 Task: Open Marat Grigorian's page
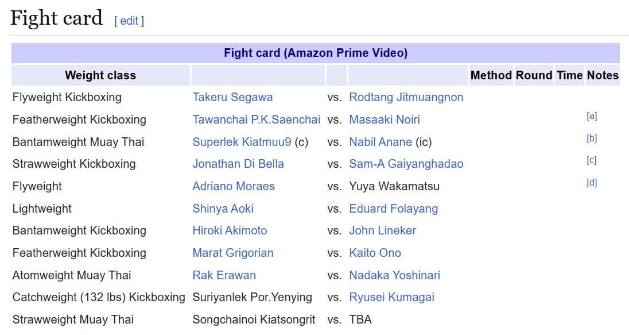(x=232, y=253)
